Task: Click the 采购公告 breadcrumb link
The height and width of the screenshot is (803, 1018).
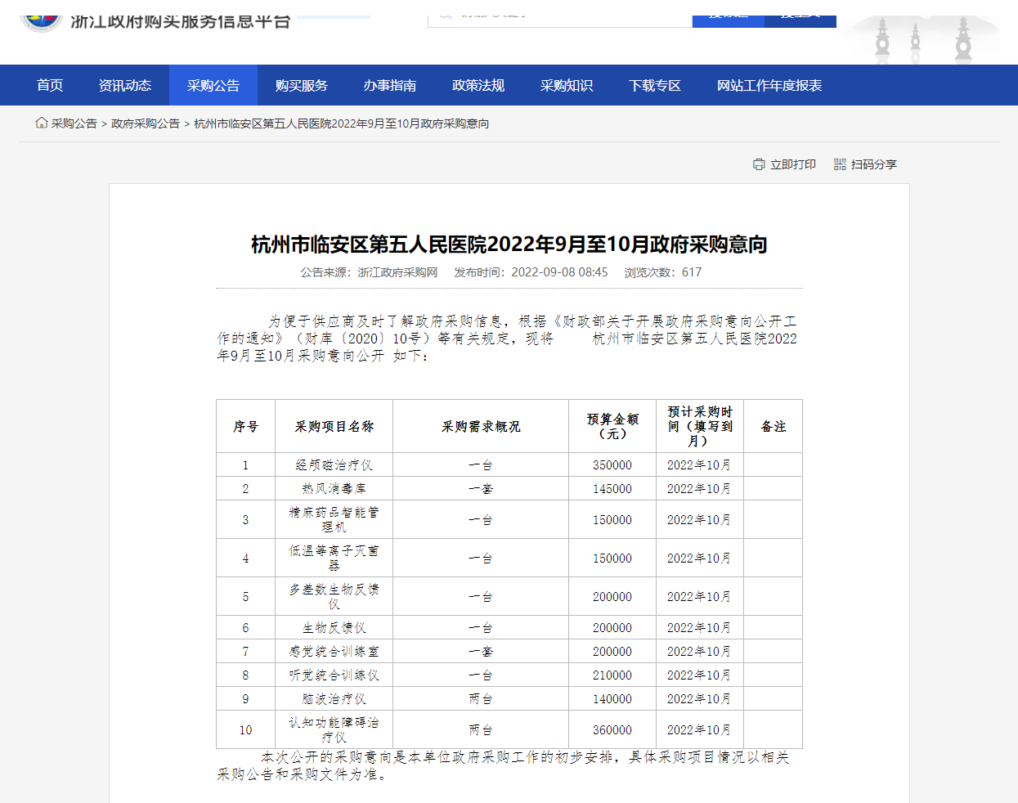Action: [x=74, y=123]
